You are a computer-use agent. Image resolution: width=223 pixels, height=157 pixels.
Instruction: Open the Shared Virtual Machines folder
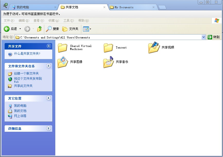(63, 48)
